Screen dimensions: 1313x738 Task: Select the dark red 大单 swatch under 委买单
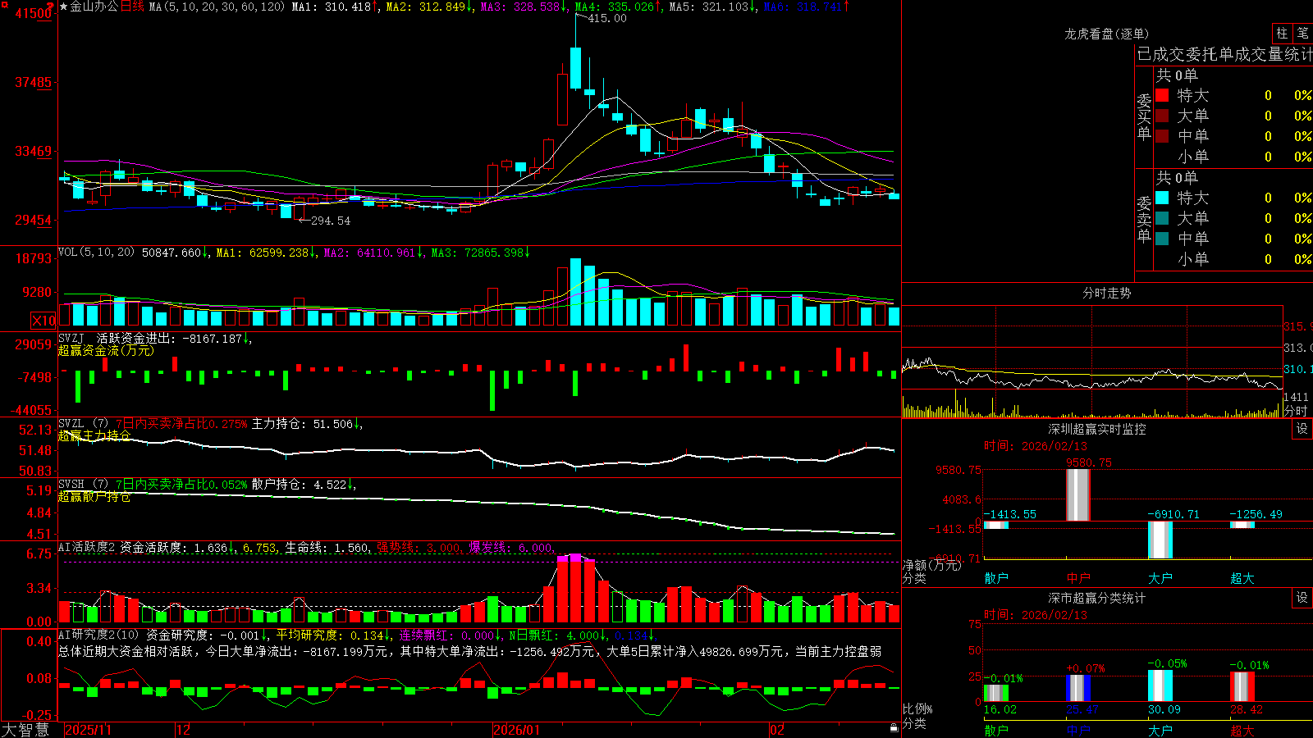(x=1162, y=116)
